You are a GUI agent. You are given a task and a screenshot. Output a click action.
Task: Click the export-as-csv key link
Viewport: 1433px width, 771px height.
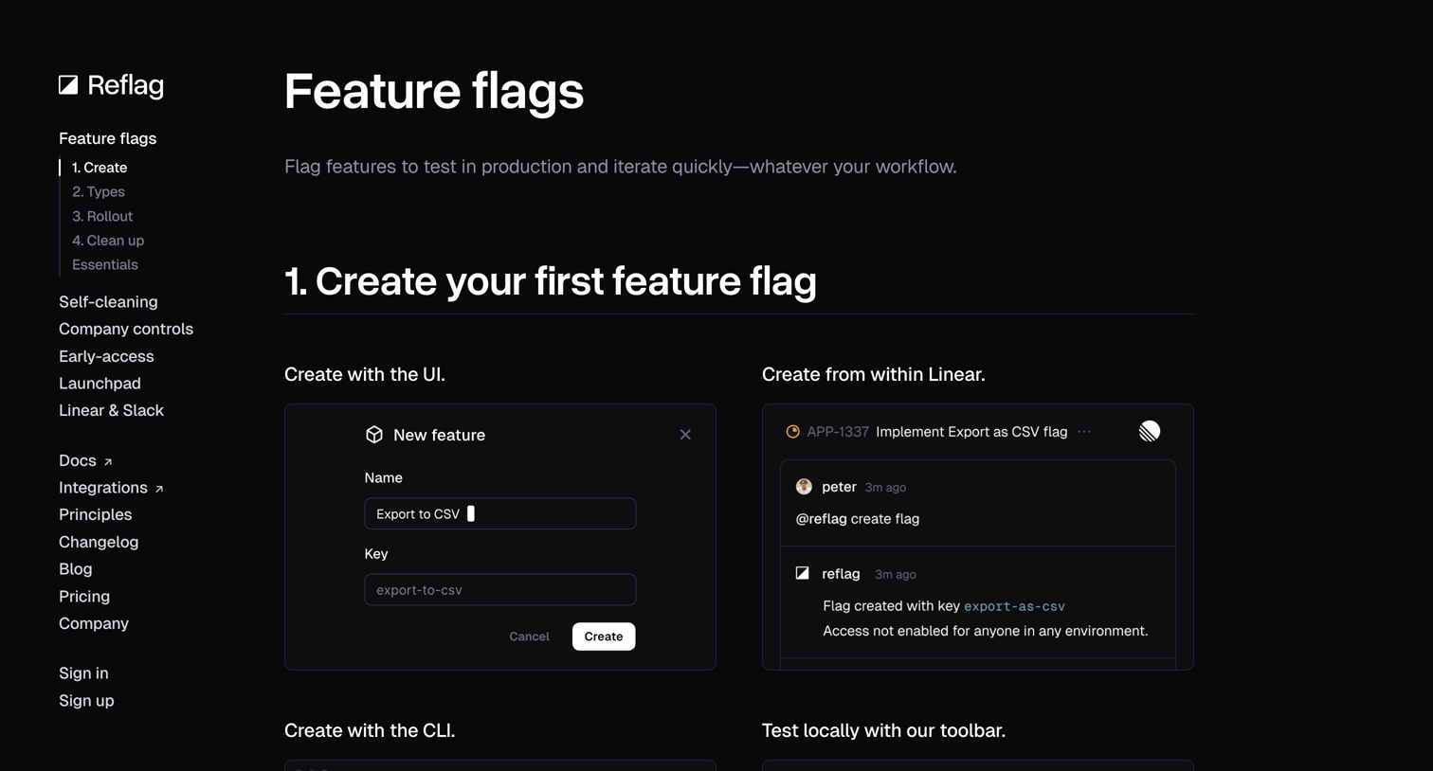[x=1014, y=606]
